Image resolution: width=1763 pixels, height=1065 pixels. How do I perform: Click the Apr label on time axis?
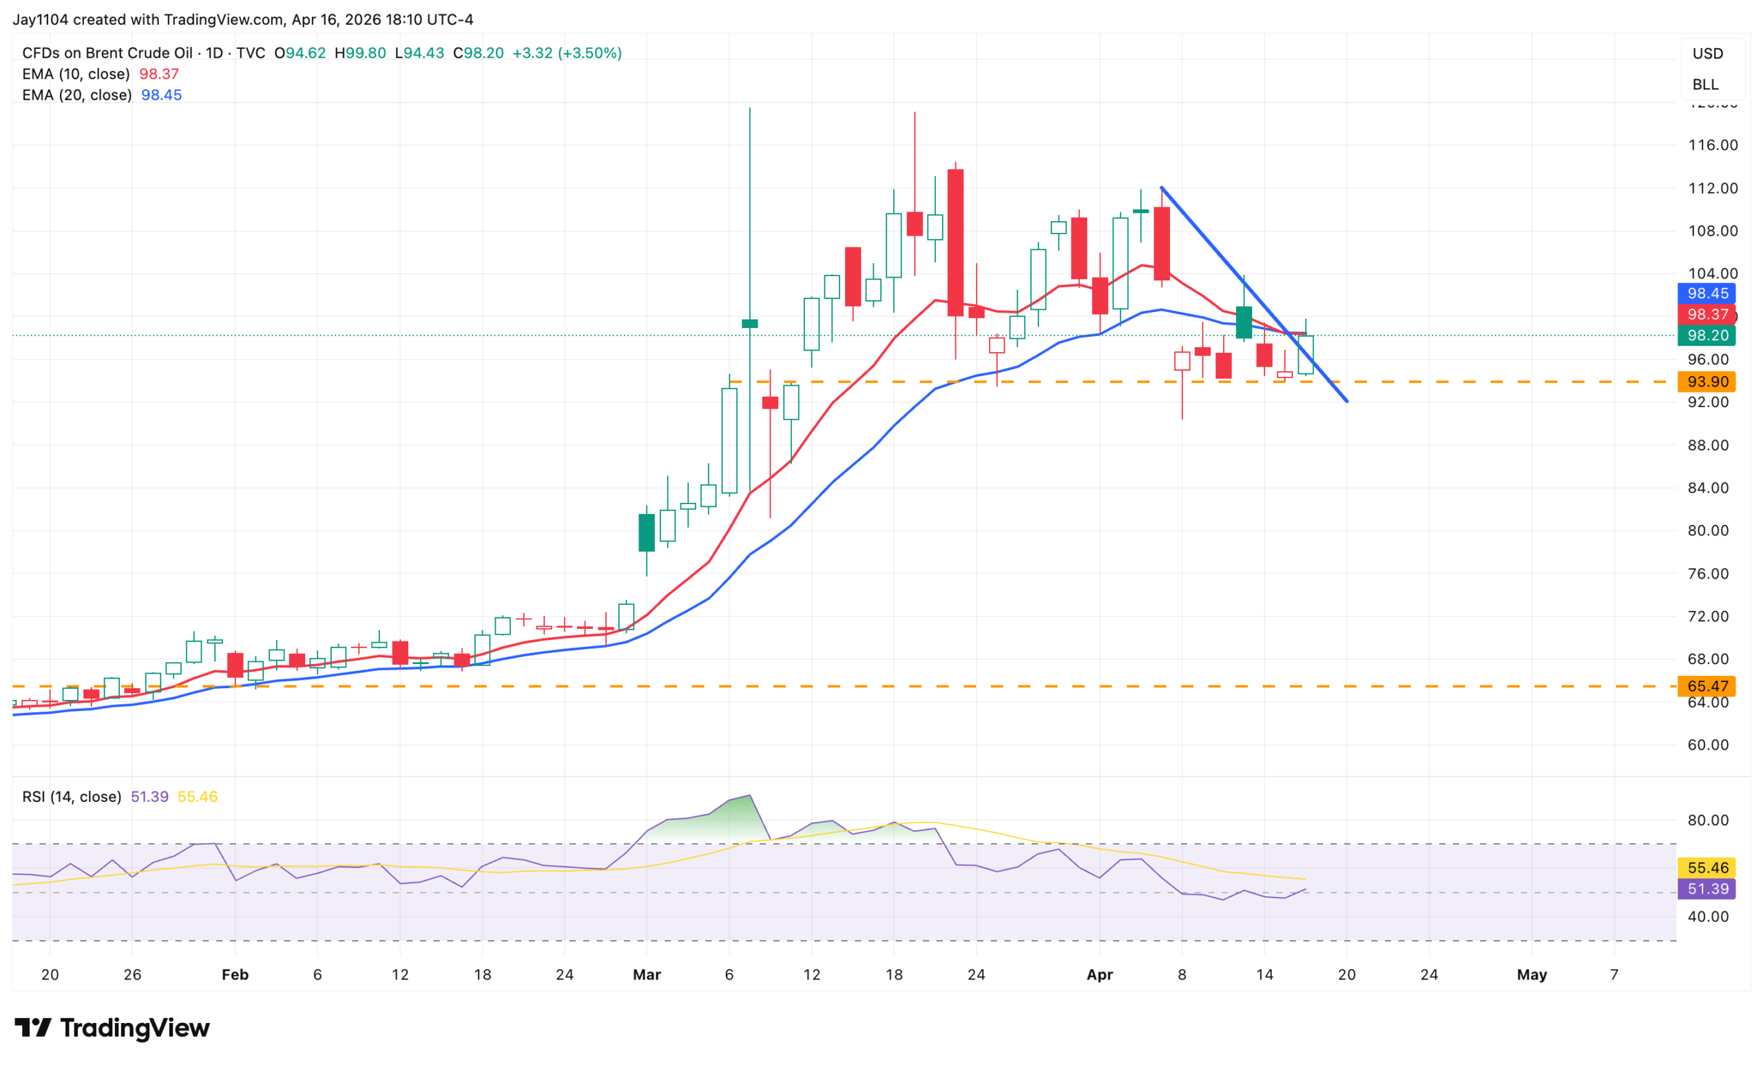pos(1100,975)
